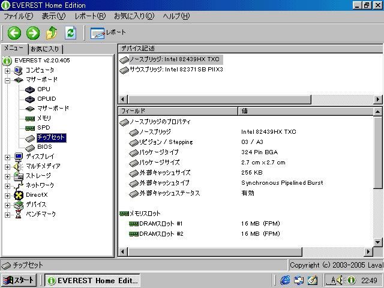Expand the ネットワーク tree node
This screenshot has height=288, width=384.
(x=7, y=186)
